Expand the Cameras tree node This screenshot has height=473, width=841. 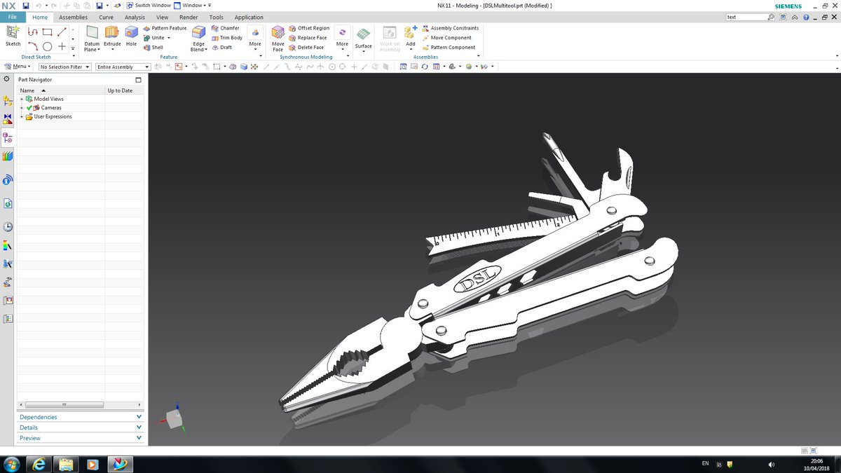(x=22, y=108)
